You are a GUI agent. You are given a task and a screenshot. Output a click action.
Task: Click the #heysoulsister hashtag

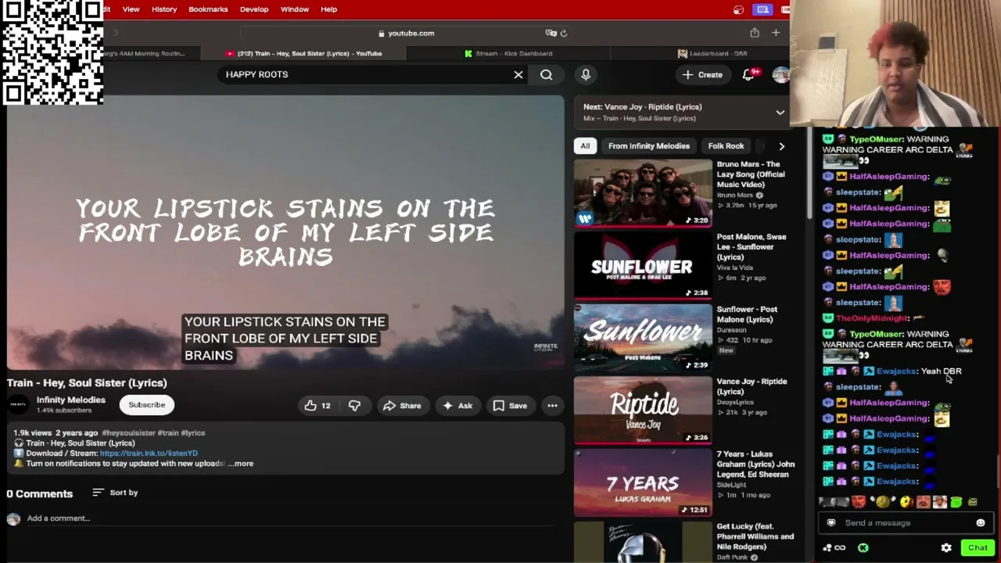[x=129, y=433]
